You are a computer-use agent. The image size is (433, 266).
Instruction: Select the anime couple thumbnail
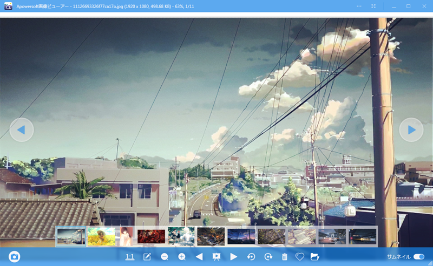tap(181, 236)
